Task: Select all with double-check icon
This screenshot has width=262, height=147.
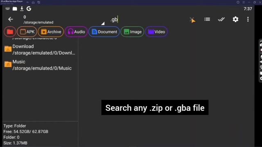Action: (x=221, y=20)
